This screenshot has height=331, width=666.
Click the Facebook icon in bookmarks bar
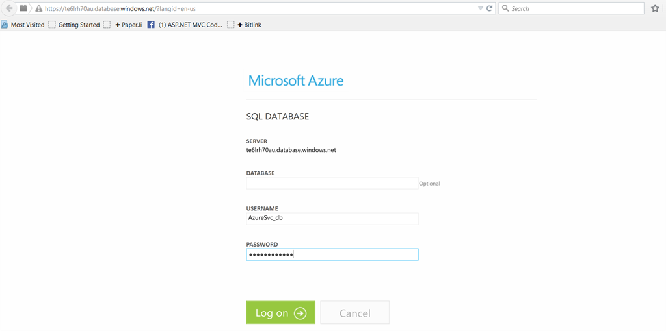pyautogui.click(x=151, y=25)
